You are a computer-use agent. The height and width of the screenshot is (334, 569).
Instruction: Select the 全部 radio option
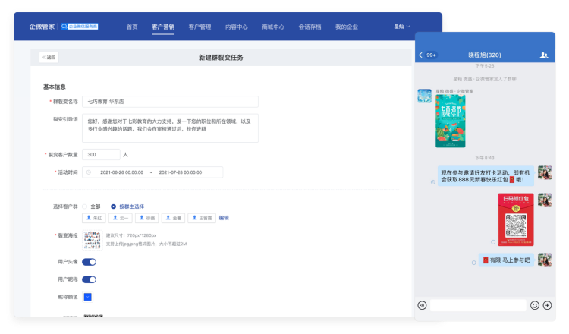coord(85,206)
